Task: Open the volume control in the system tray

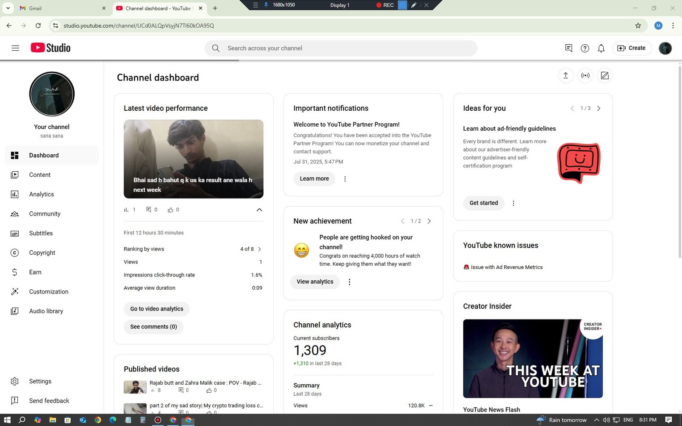Action: pos(606,420)
